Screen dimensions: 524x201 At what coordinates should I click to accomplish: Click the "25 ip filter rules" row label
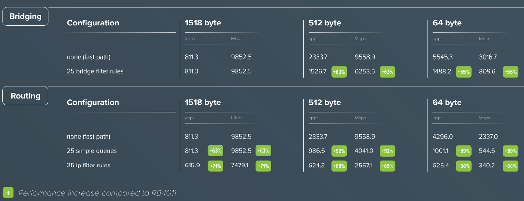88,165
